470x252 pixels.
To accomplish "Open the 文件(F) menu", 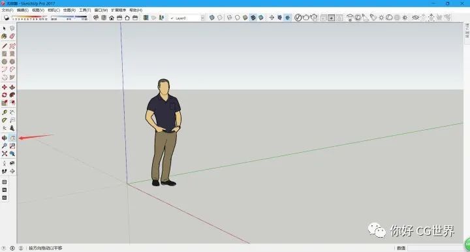I will coord(7,10).
